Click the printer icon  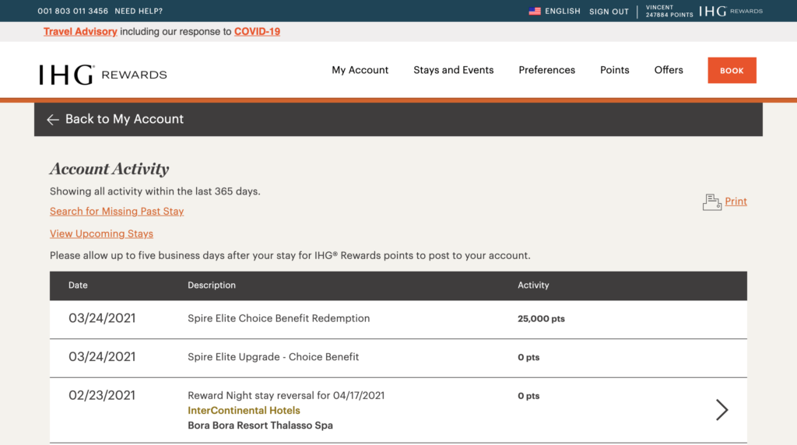click(x=711, y=202)
